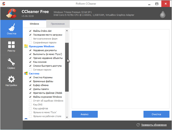Enable Сохранённые пароли checkbox
This screenshot has height=130, width=172.
(x=30, y=42)
